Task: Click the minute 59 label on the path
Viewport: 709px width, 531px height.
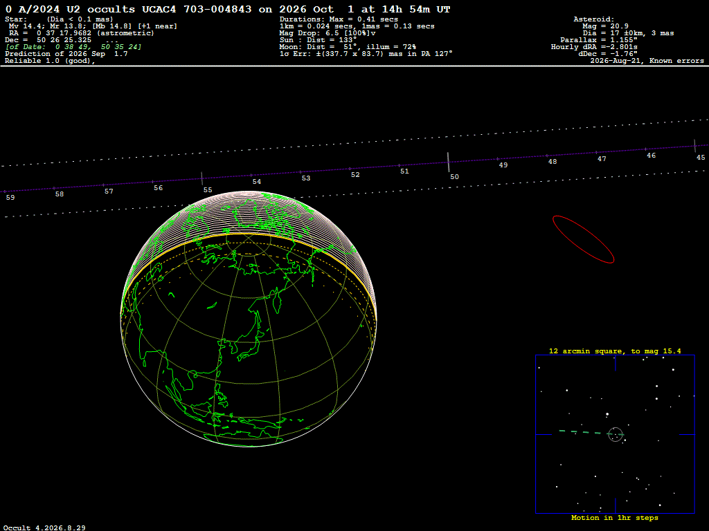Action: click(10, 197)
